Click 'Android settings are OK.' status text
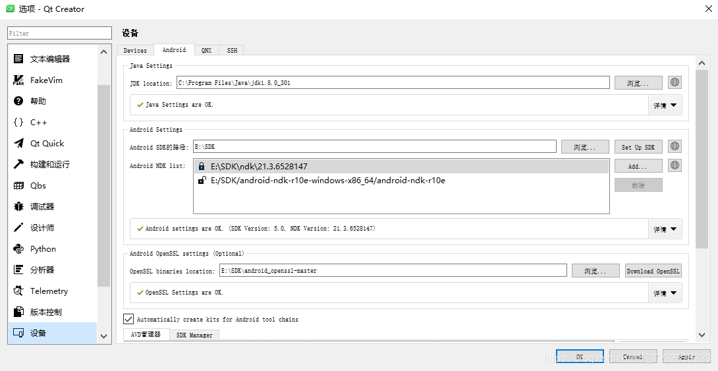The width and height of the screenshot is (718, 371). pos(260,228)
